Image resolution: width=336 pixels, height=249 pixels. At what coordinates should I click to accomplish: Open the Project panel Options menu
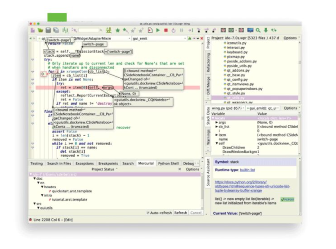291,38
